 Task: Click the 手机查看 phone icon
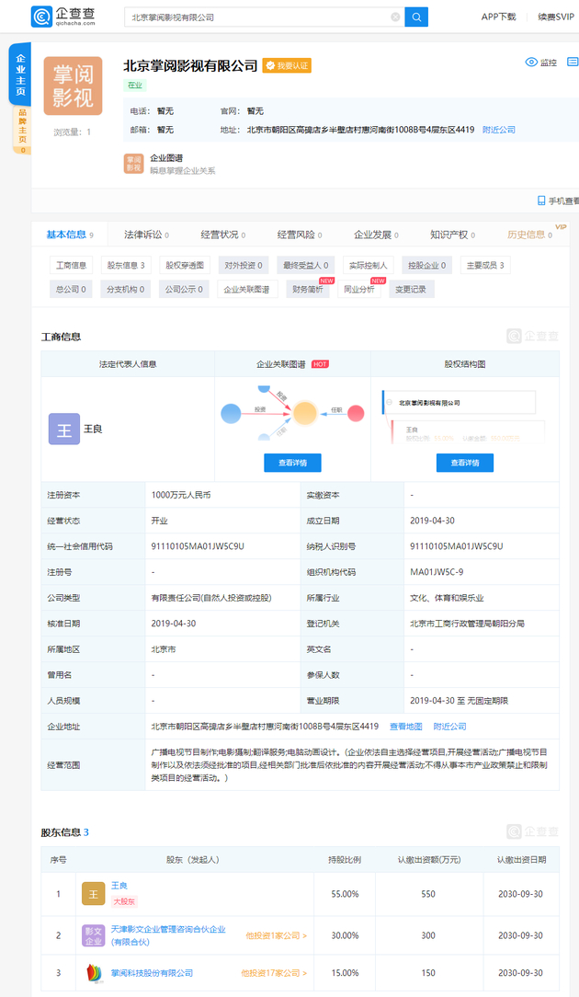pos(541,201)
